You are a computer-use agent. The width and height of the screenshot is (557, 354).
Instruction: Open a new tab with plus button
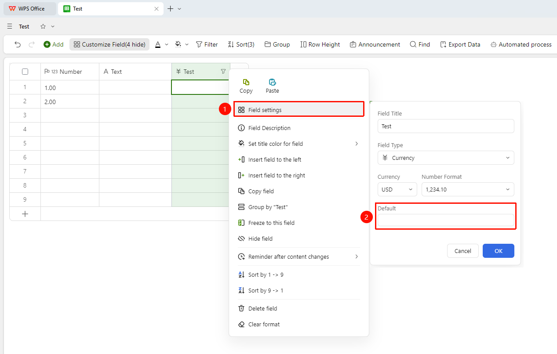tap(171, 9)
